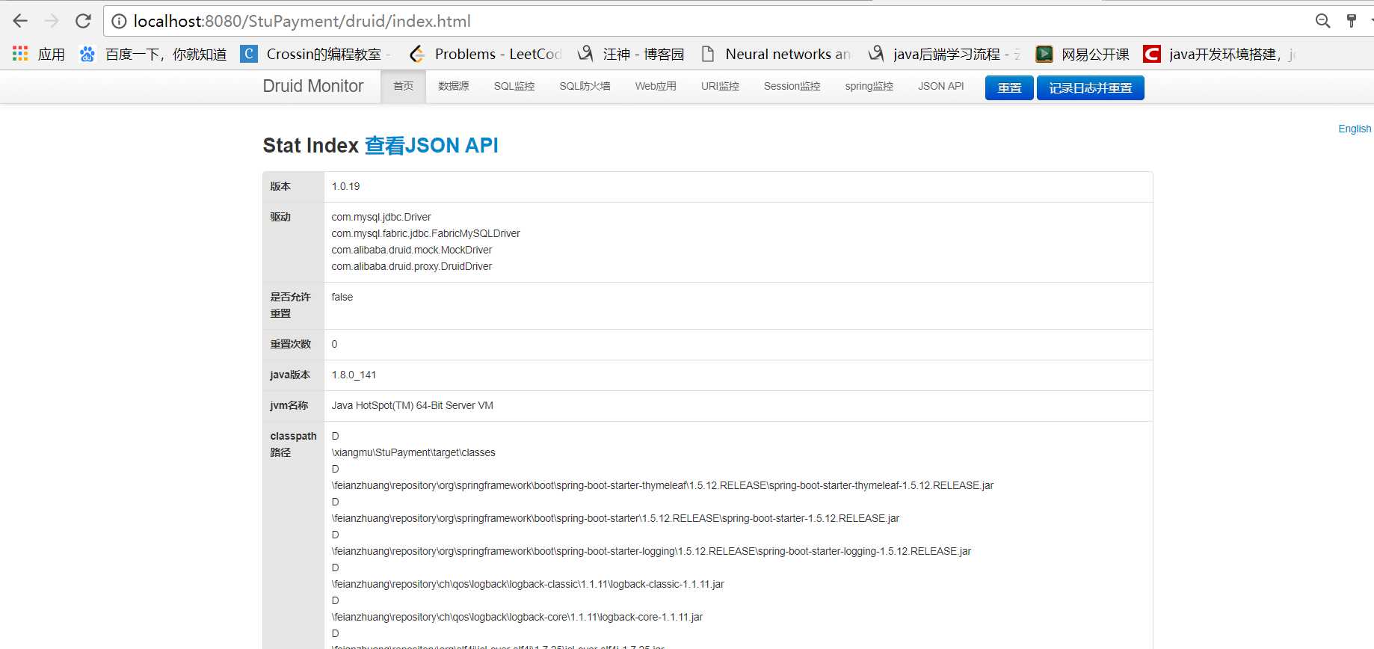Select the java版本 value 1.8.0_141
Image resolution: width=1374 pixels, height=649 pixels.
click(x=354, y=375)
